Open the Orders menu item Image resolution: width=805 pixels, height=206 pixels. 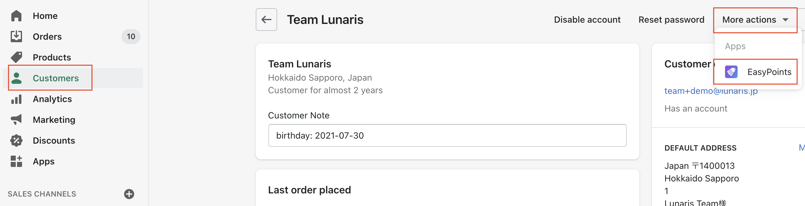47,37
